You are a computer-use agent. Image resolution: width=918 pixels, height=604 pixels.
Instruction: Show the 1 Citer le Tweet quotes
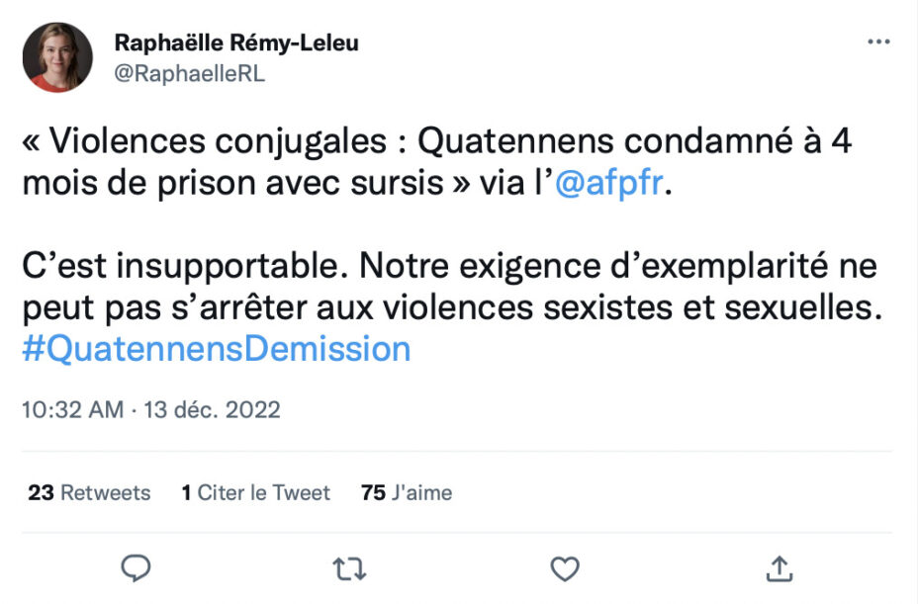255,492
